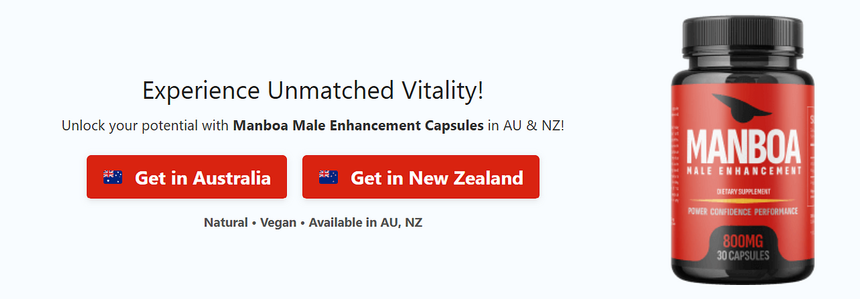Click the large MANBOA name on the bottle
The image size is (860, 299).
(744, 147)
